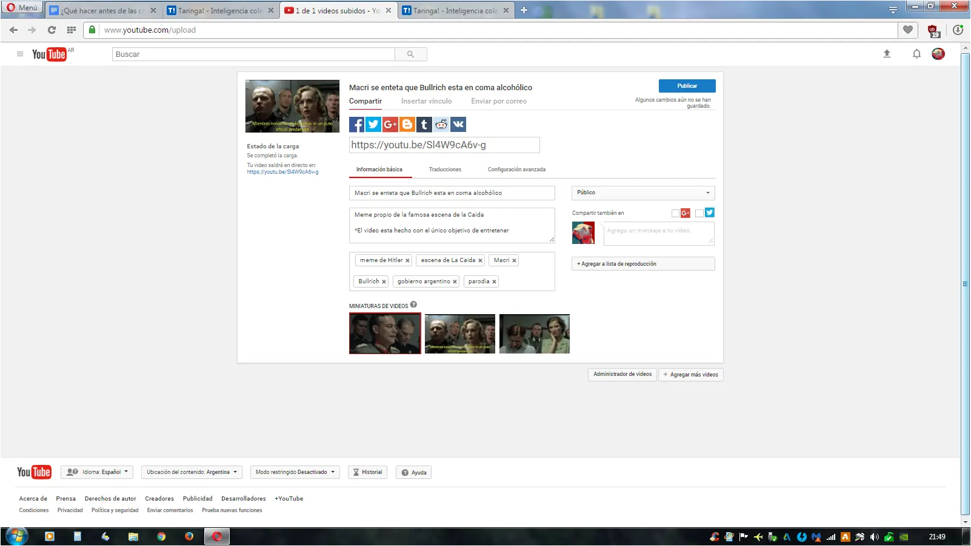This screenshot has height=546, width=971.
Task: Click the page vertical scrollbar
Action: 965,285
